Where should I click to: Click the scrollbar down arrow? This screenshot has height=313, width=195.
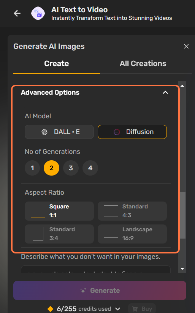[182, 269]
